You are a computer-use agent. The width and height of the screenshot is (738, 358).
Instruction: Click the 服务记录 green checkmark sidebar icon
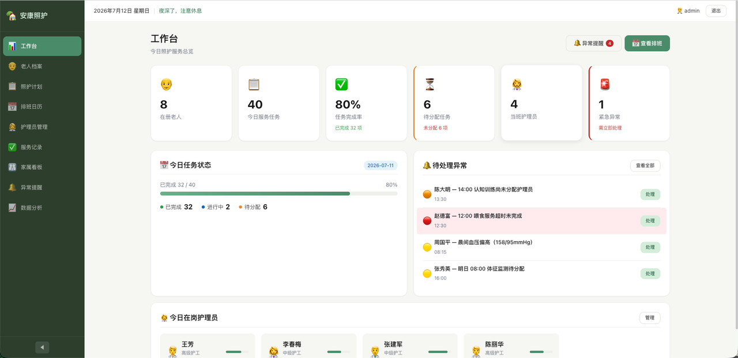point(12,147)
